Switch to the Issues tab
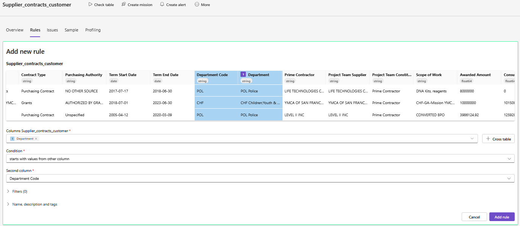 tap(52, 30)
